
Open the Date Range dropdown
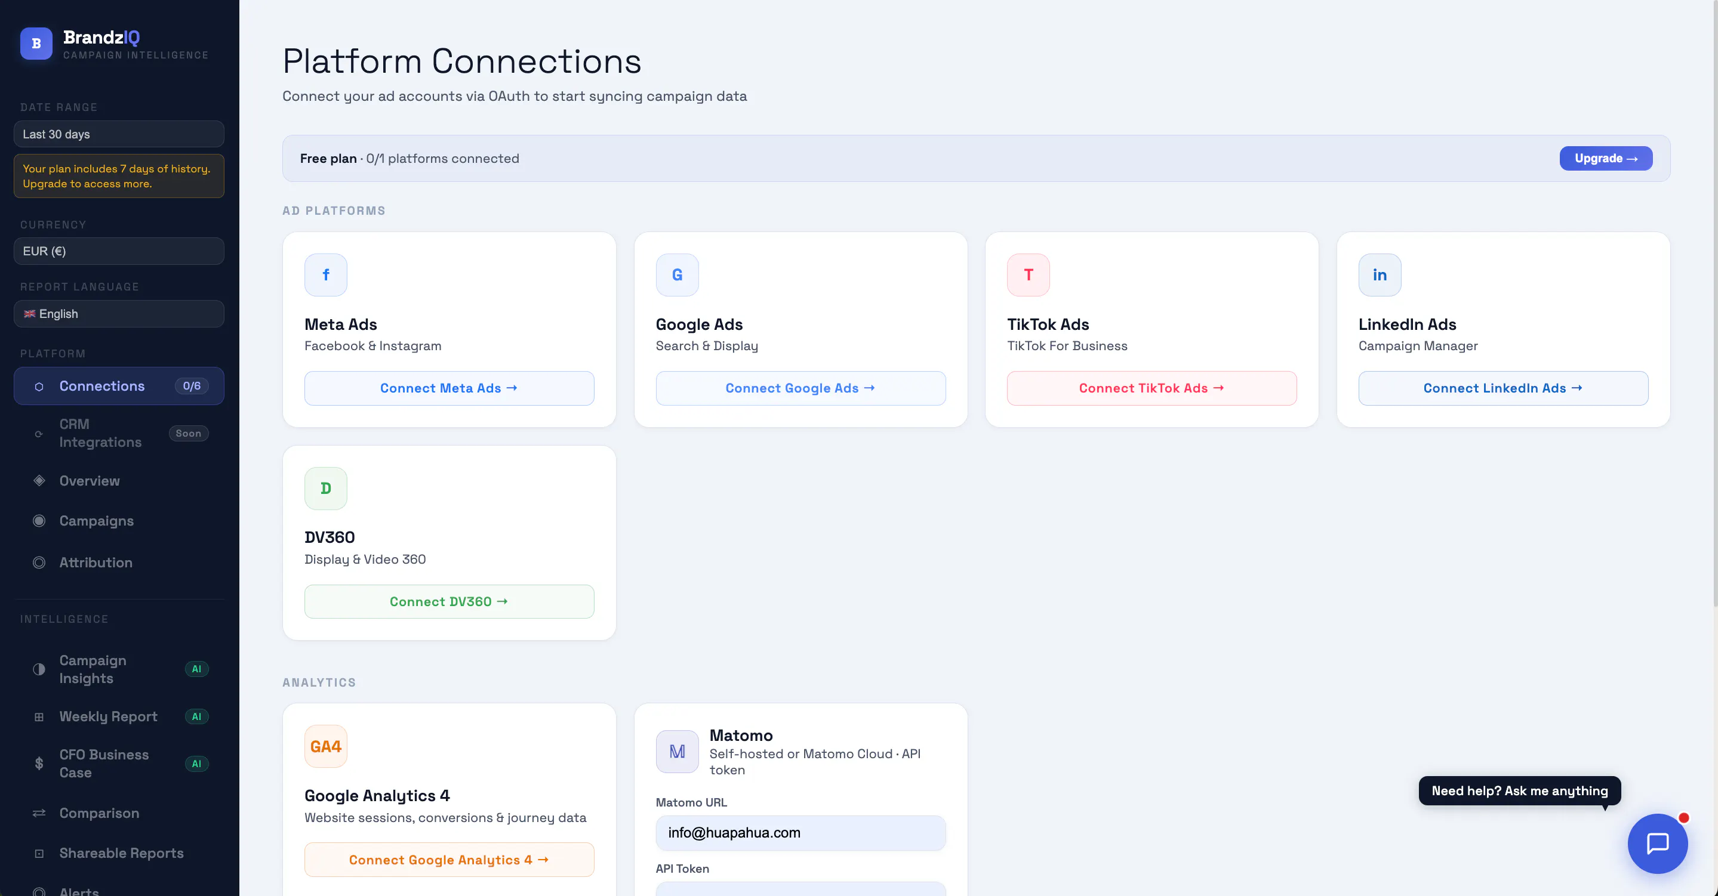point(119,134)
